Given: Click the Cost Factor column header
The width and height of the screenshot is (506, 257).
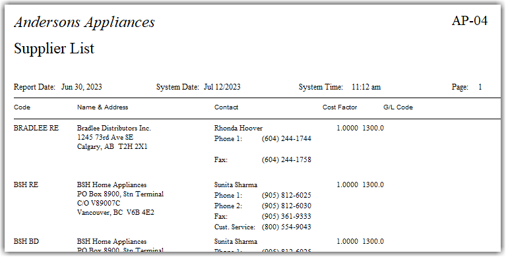Looking at the screenshot, I should tap(340, 107).
